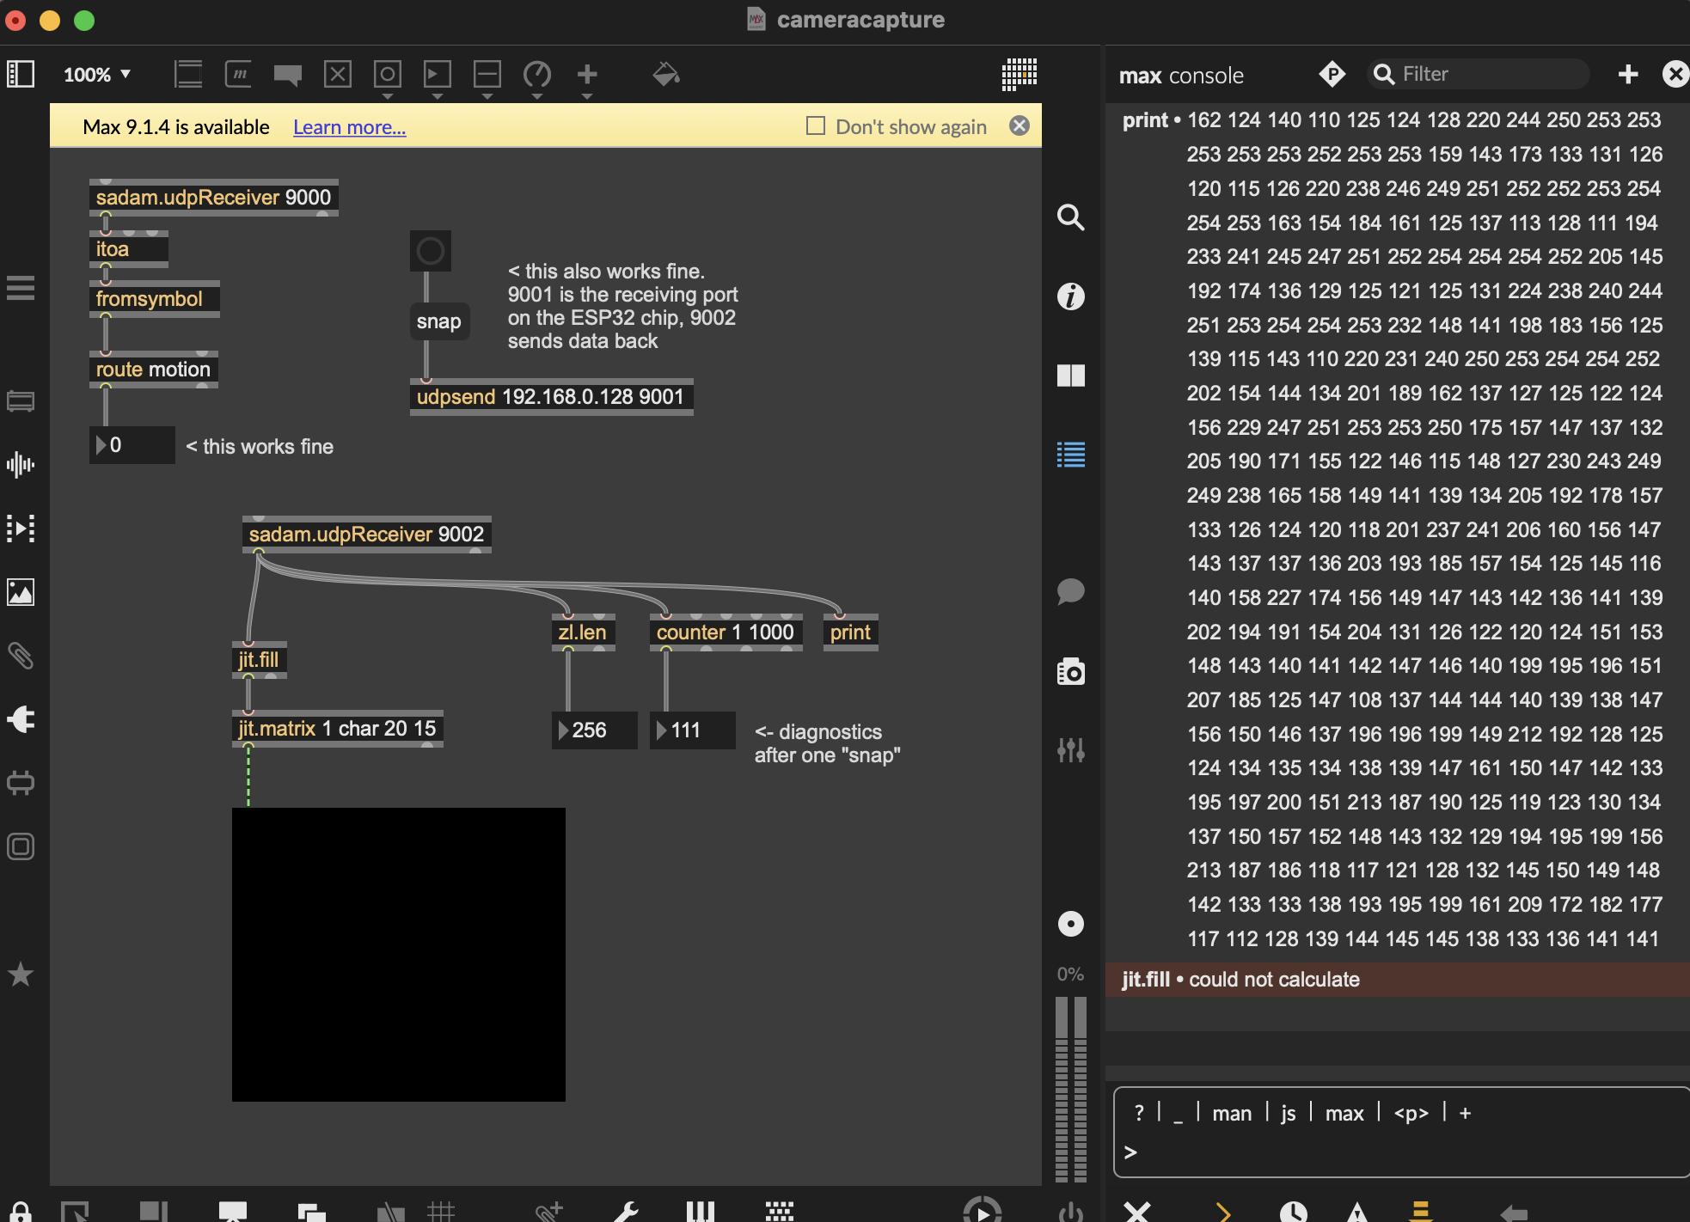This screenshot has width=1690, height=1222.
Task: Open the images browser in left sidebar
Action: (21, 592)
